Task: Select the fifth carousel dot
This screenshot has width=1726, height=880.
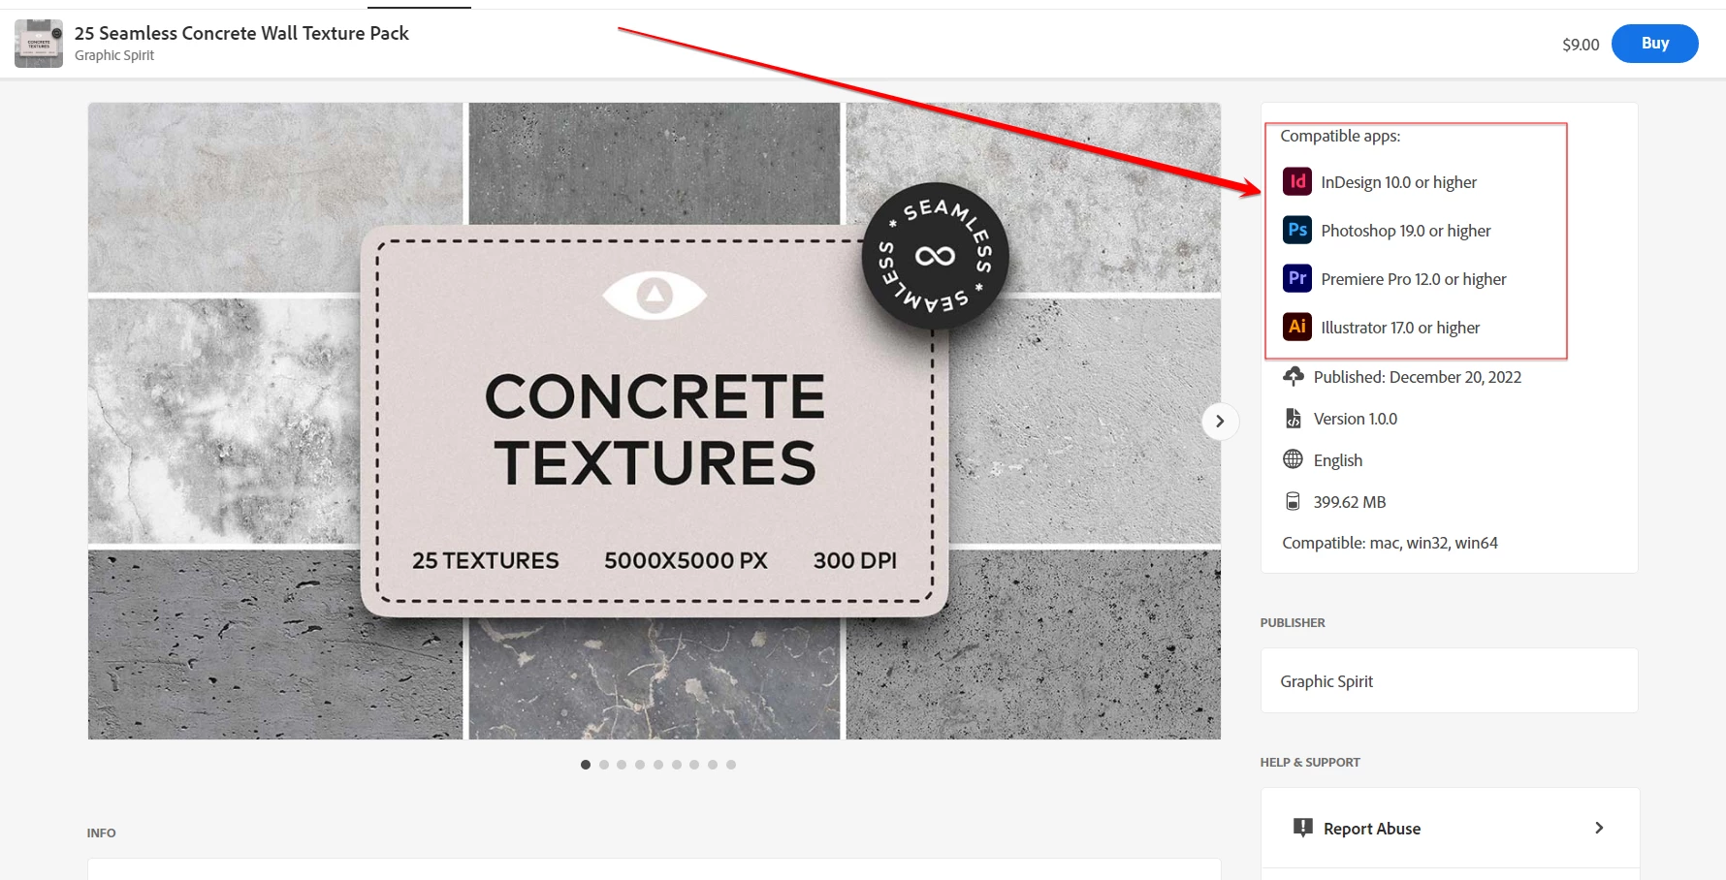Action: (658, 765)
